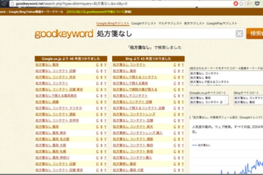263x175 pixels.
Task: Open the B icon for 処方箋なし コンタクト マツキヨ
Action: coord(101,108)
